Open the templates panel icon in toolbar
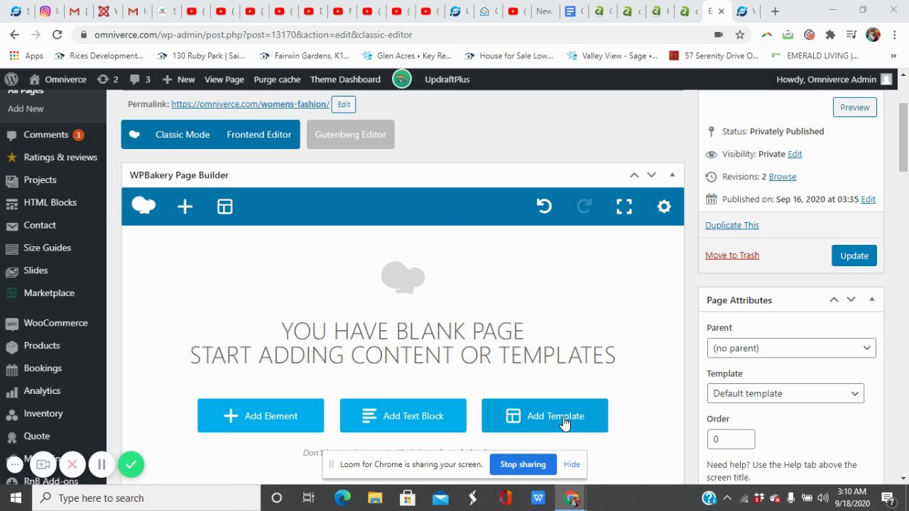The height and width of the screenshot is (511, 909). pos(225,207)
